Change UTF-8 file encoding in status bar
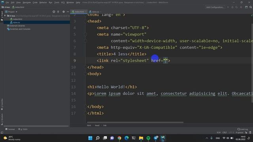Screen dimensions: 253x142 click(x=231, y=133)
